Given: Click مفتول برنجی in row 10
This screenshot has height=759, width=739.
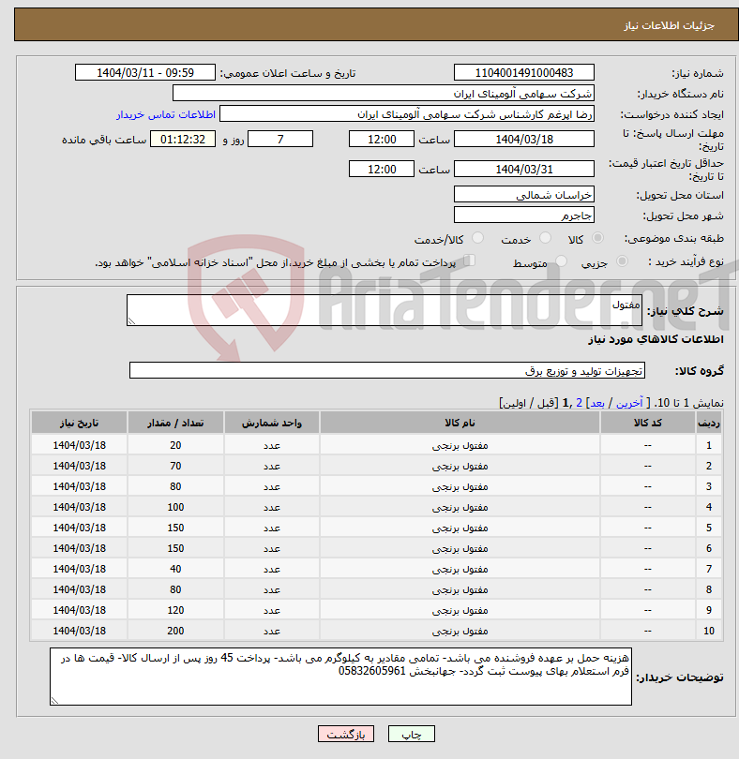Looking at the screenshot, I should point(460,632).
